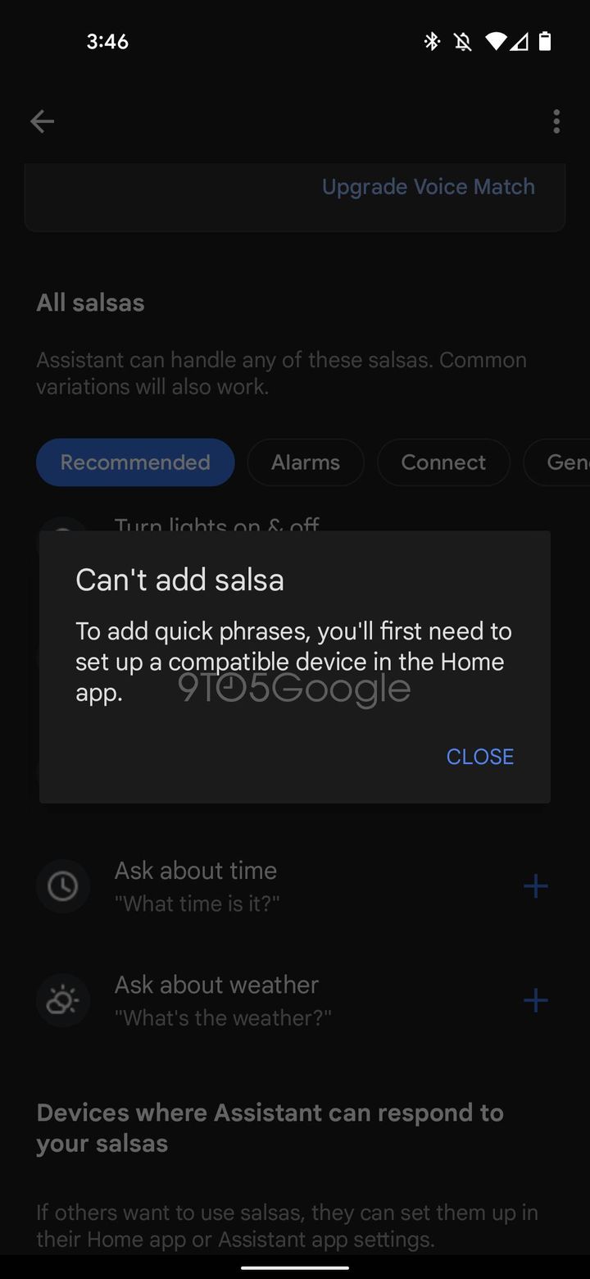Tap the back arrow icon
The height and width of the screenshot is (1279, 590).
point(42,122)
